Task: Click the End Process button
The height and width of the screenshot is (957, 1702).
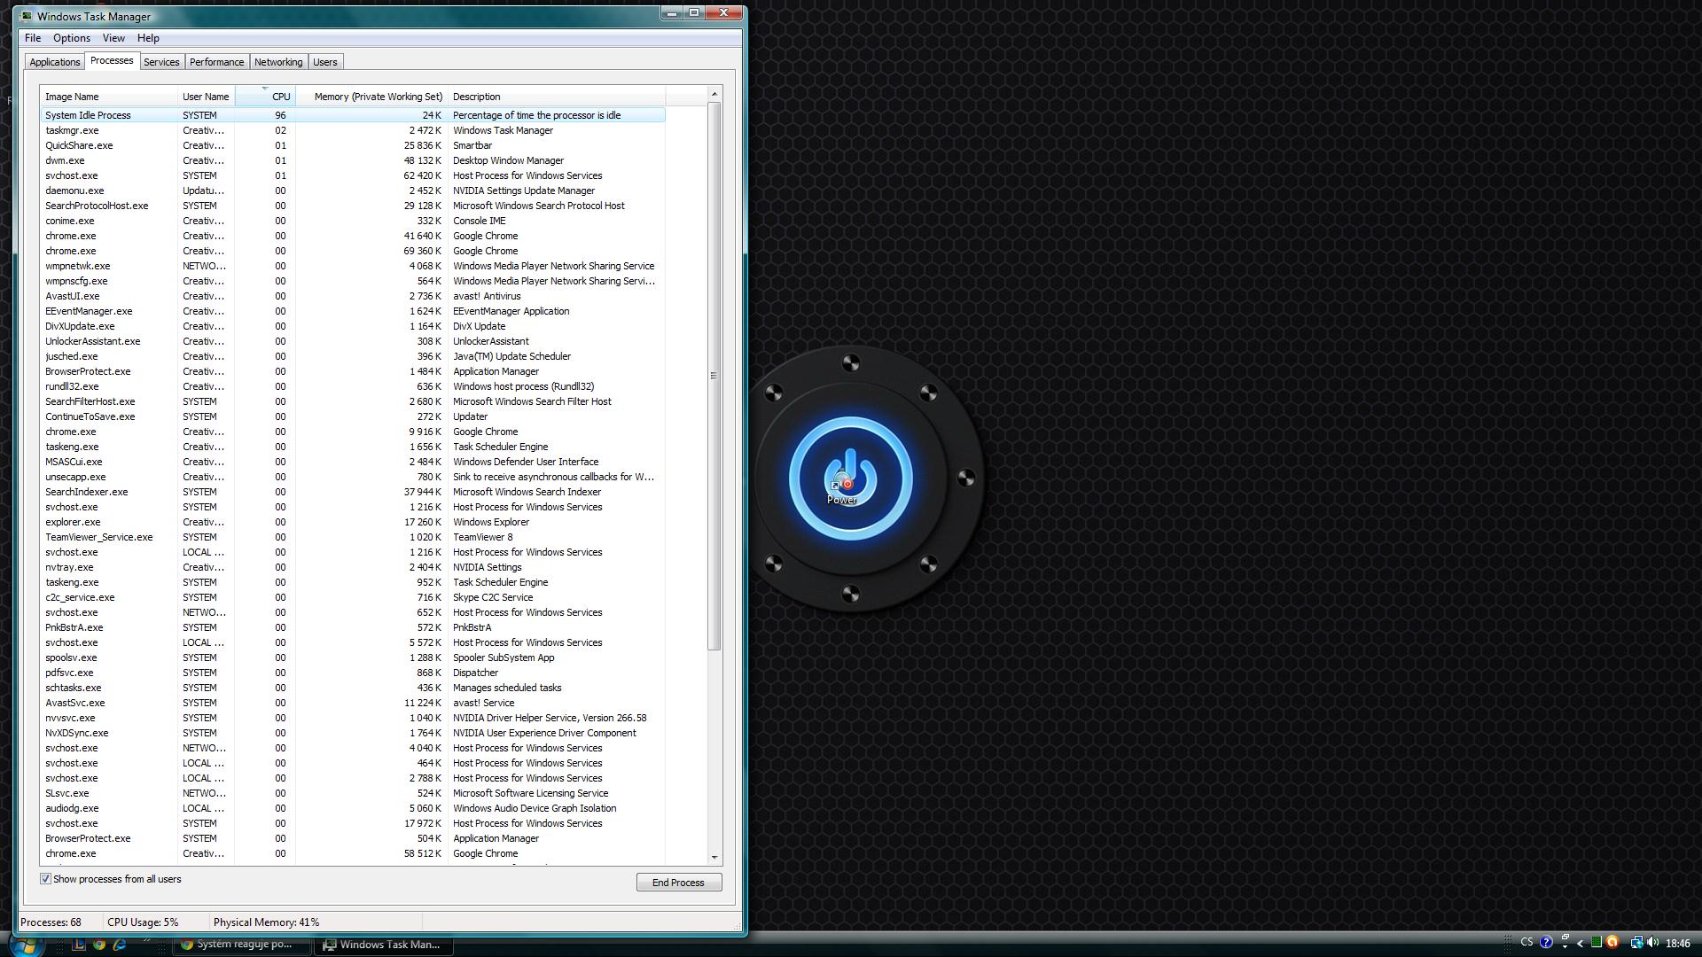Action: pos(678,883)
